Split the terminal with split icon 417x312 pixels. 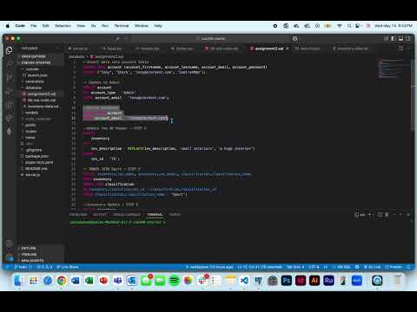380,214
